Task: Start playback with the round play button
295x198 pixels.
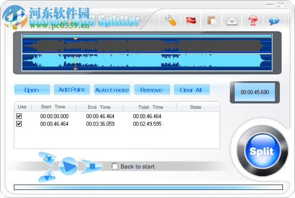Action: click(x=68, y=166)
